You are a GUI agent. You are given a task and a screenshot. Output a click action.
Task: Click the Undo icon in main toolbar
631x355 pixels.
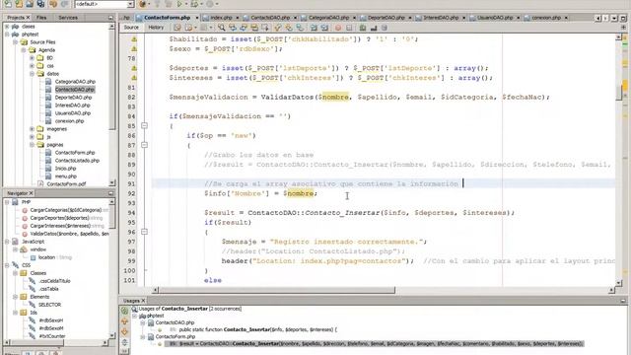[53, 4]
